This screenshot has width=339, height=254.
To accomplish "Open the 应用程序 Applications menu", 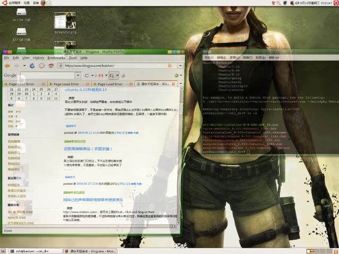I will point(14,3).
